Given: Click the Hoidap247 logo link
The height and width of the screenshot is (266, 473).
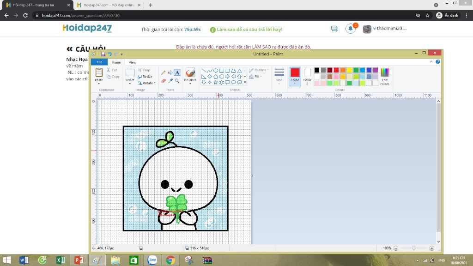Looking at the screenshot, I should 87,28.
